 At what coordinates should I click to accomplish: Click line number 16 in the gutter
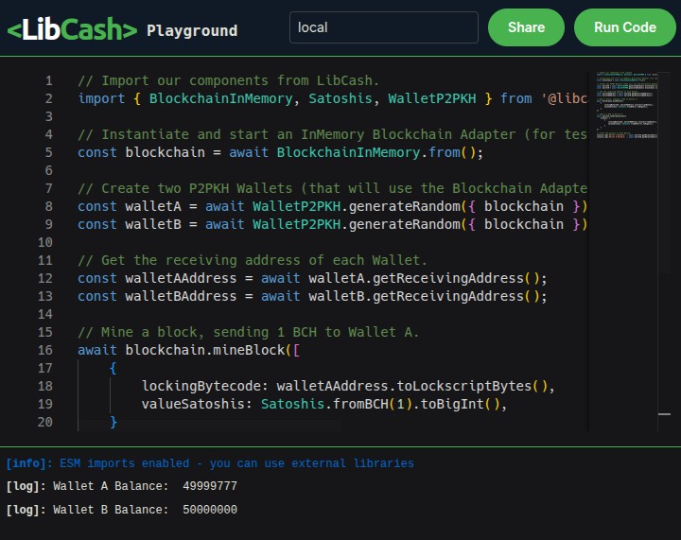[44, 350]
